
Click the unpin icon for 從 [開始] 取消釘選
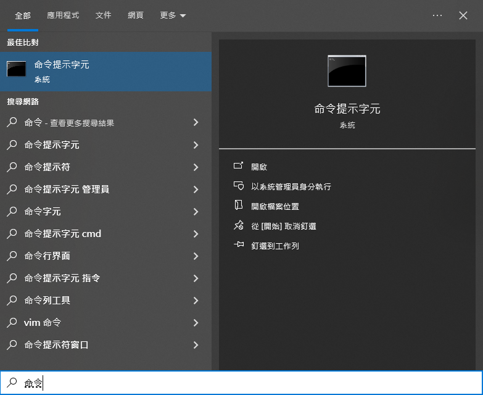[x=239, y=226]
